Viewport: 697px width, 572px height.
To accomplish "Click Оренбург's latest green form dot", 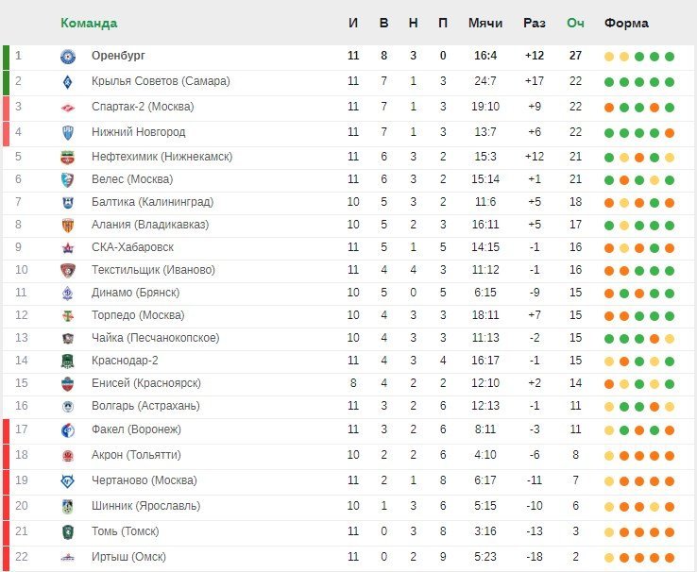I will coord(670,57).
